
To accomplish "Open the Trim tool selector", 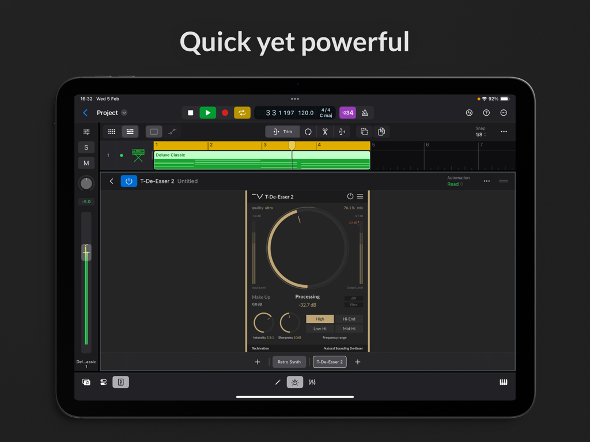I will [282, 131].
